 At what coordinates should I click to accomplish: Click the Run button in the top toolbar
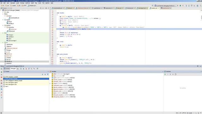(178, 6)
